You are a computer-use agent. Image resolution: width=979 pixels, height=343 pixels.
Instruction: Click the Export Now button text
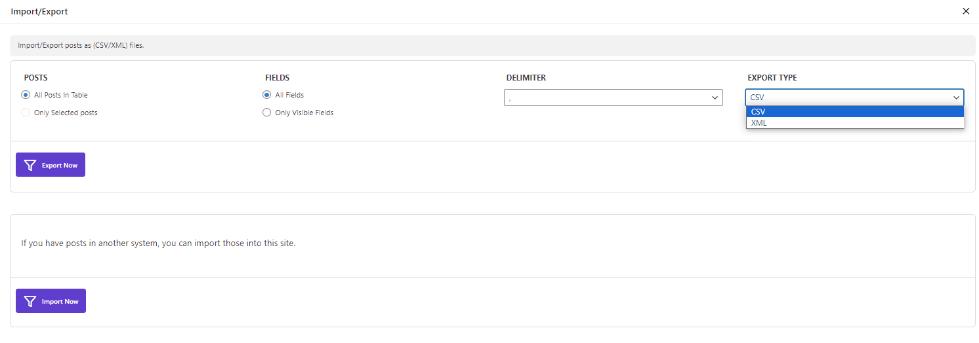[60, 166]
